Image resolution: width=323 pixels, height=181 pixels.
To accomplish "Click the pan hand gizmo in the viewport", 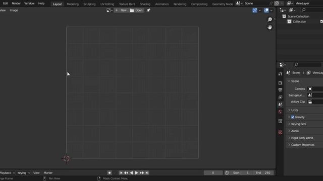I will pyautogui.click(x=270, y=27).
